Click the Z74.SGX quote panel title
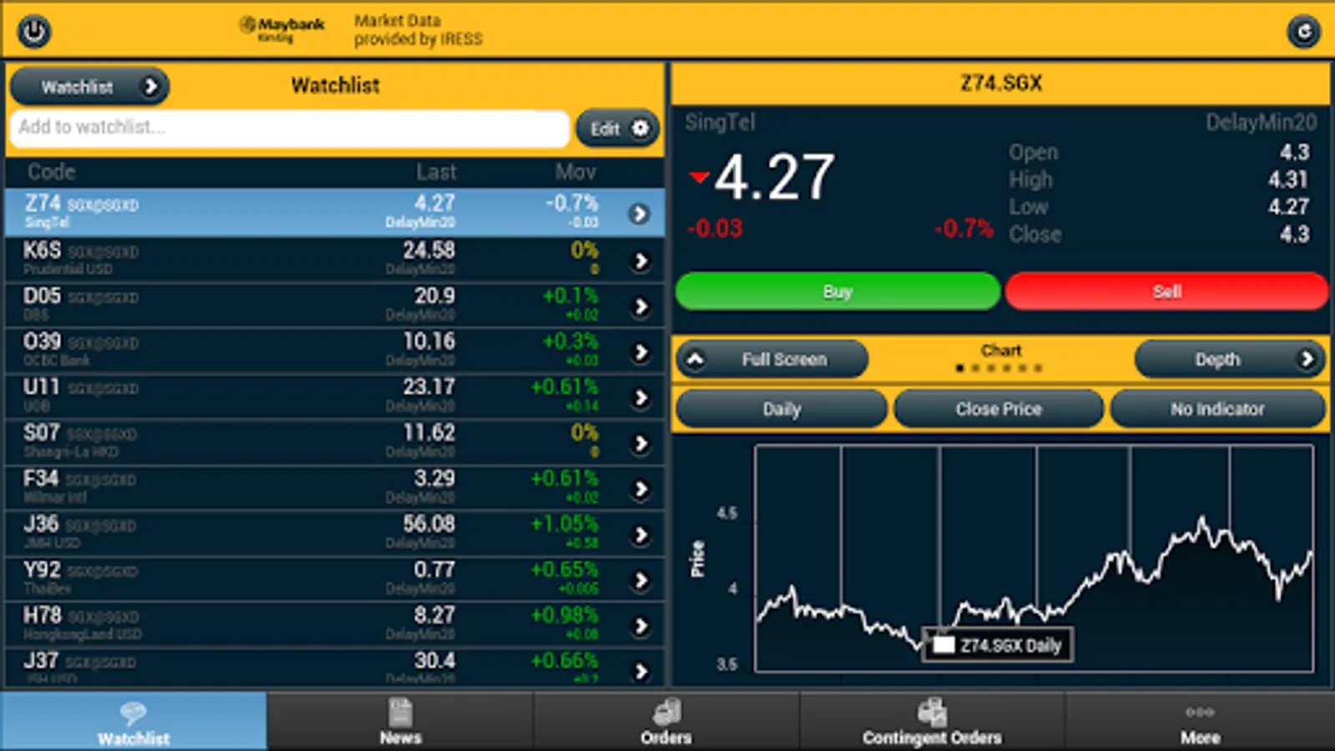The image size is (1335, 751). (x=1000, y=83)
